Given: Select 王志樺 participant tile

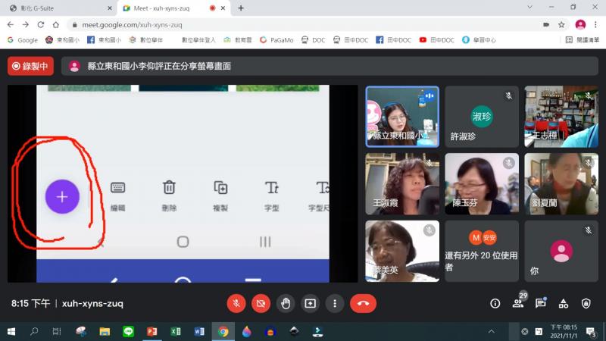Looking at the screenshot, I should point(561,117).
